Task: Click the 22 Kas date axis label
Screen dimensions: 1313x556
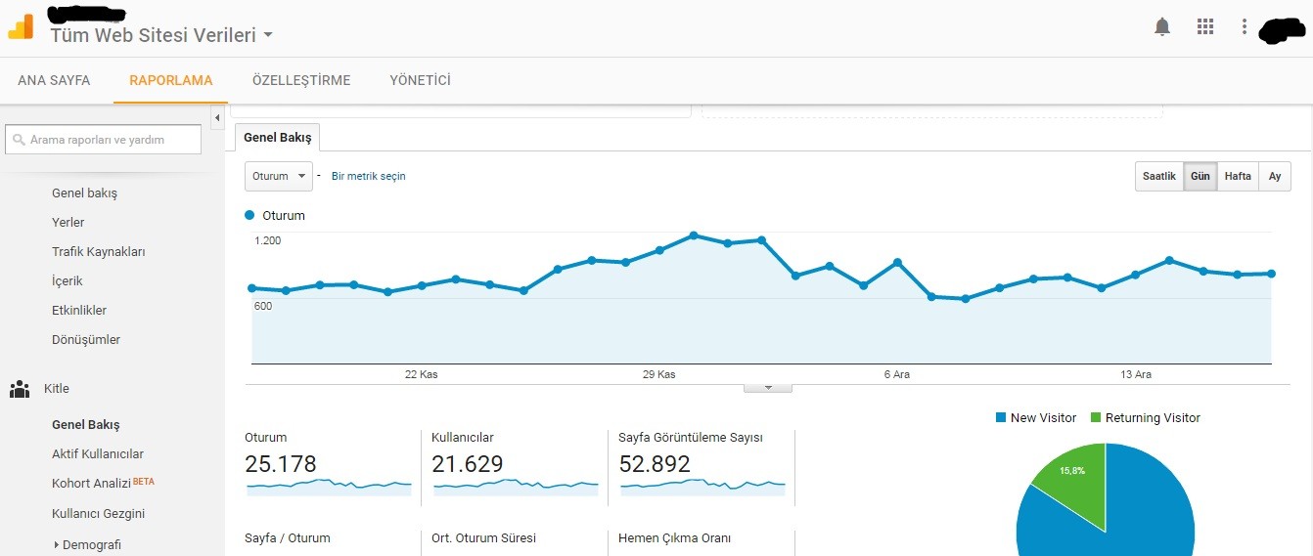Action: (x=422, y=375)
